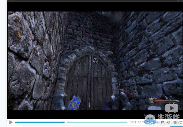This screenshot has height=127, width=183.
Task: Click the gray TV play watermark icon
Action: (172, 108)
